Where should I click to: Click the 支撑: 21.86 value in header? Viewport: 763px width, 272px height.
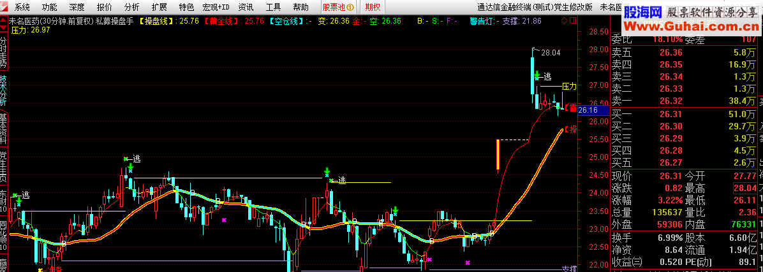[x=522, y=21]
